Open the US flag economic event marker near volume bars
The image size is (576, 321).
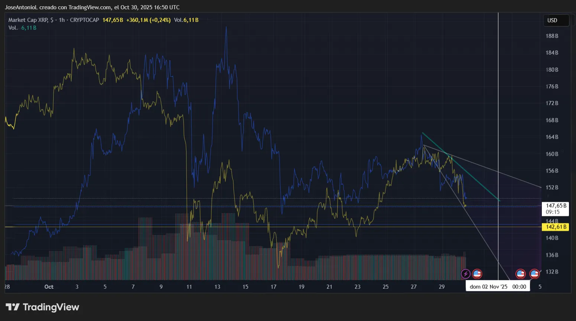point(477,274)
